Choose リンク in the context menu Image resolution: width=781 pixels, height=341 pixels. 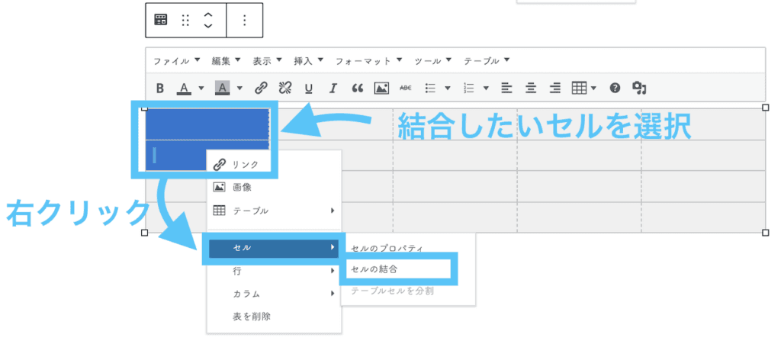click(x=274, y=165)
